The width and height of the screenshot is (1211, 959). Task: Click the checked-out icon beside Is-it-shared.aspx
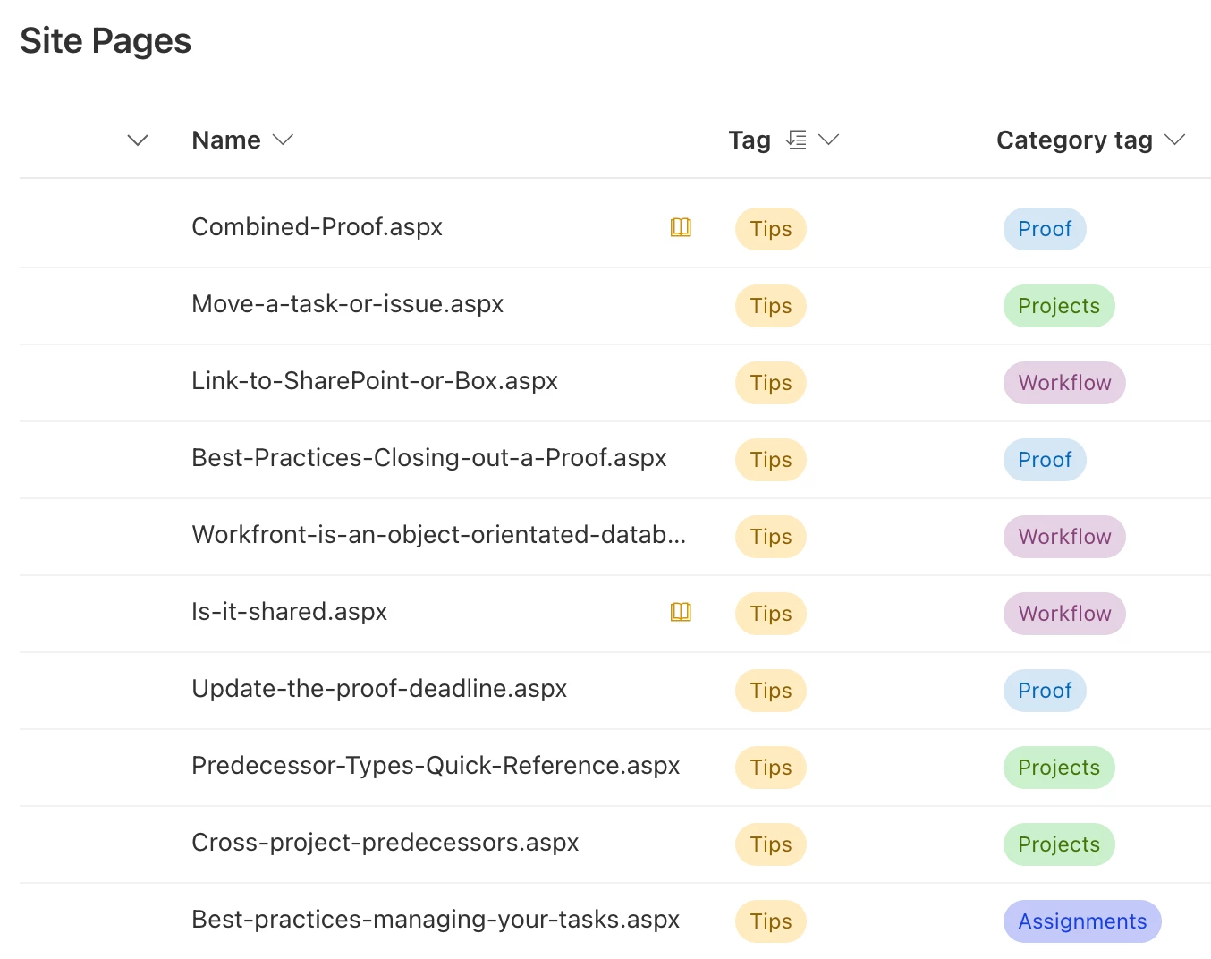click(681, 612)
